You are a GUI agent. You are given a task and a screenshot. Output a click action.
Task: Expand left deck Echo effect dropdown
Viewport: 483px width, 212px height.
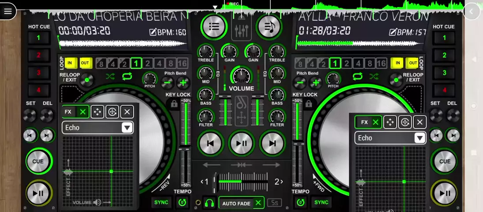tap(127, 128)
